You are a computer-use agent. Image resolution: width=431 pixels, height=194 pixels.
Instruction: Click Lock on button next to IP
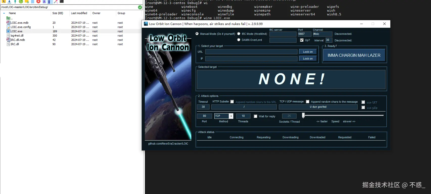click(308, 59)
